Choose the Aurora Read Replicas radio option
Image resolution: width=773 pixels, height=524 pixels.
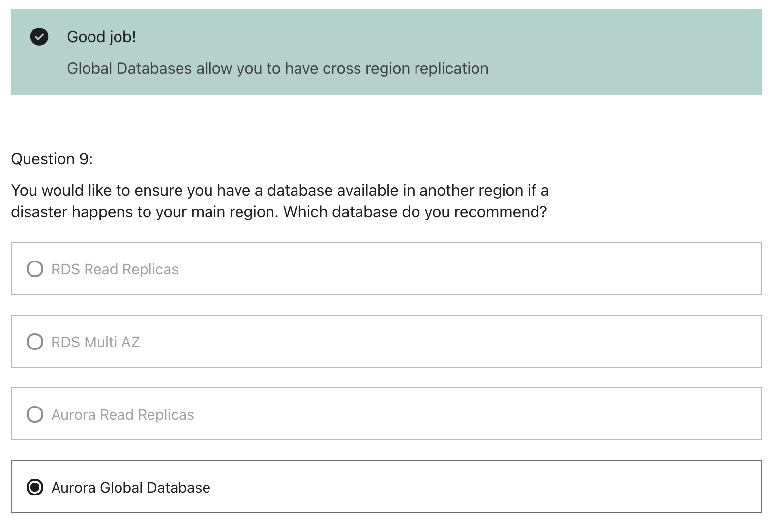[x=35, y=414]
